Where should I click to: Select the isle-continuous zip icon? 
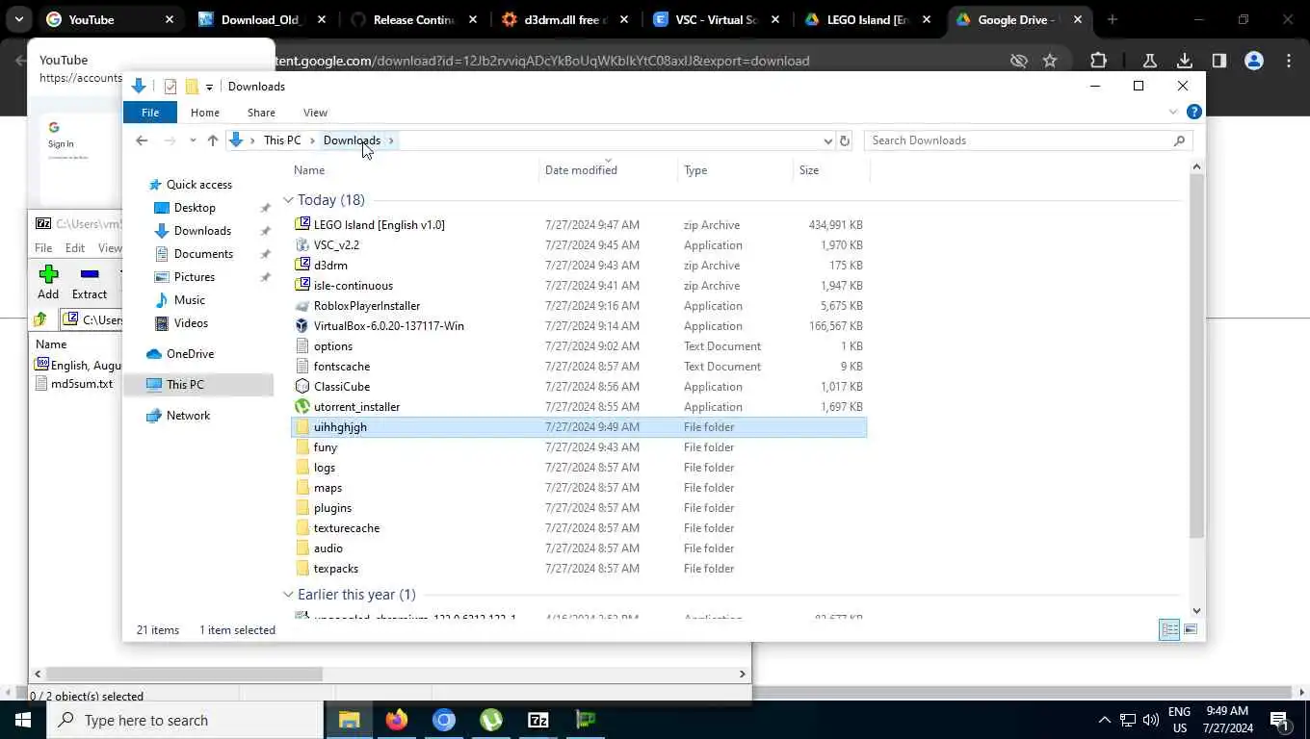pyautogui.click(x=302, y=285)
